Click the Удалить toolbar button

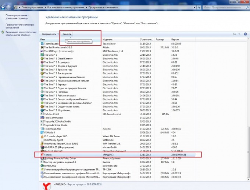point(67,34)
